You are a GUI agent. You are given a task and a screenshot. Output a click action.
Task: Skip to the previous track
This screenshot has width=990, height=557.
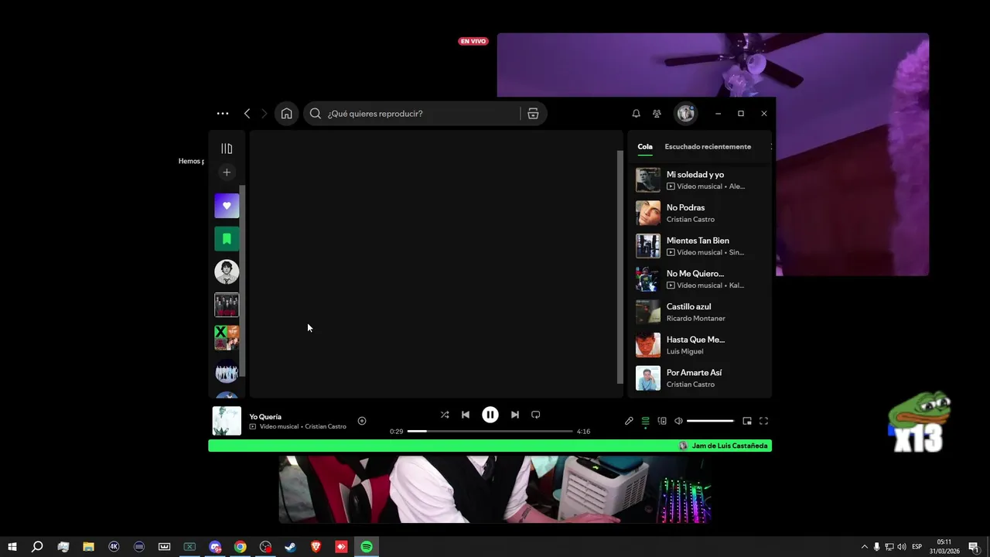466,415
